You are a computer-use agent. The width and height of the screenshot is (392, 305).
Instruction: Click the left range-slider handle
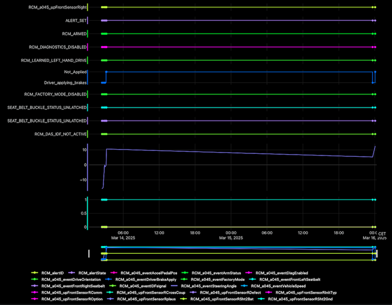tap(89, 253)
